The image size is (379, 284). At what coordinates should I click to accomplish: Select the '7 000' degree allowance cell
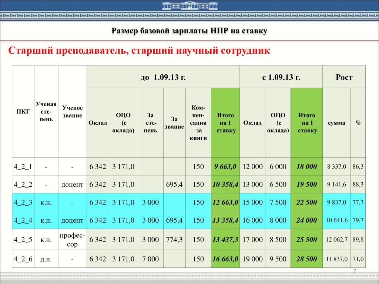tap(151, 259)
